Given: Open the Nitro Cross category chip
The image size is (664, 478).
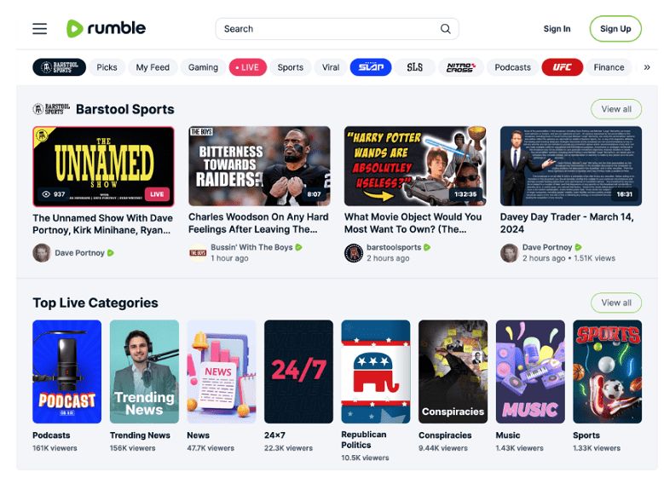Looking at the screenshot, I should [x=460, y=67].
